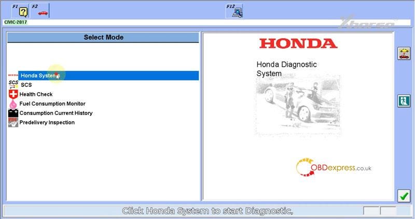Open Predelivery Inspection mode
Screen dimensions: 415x219
pyautogui.click(x=47, y=123)
